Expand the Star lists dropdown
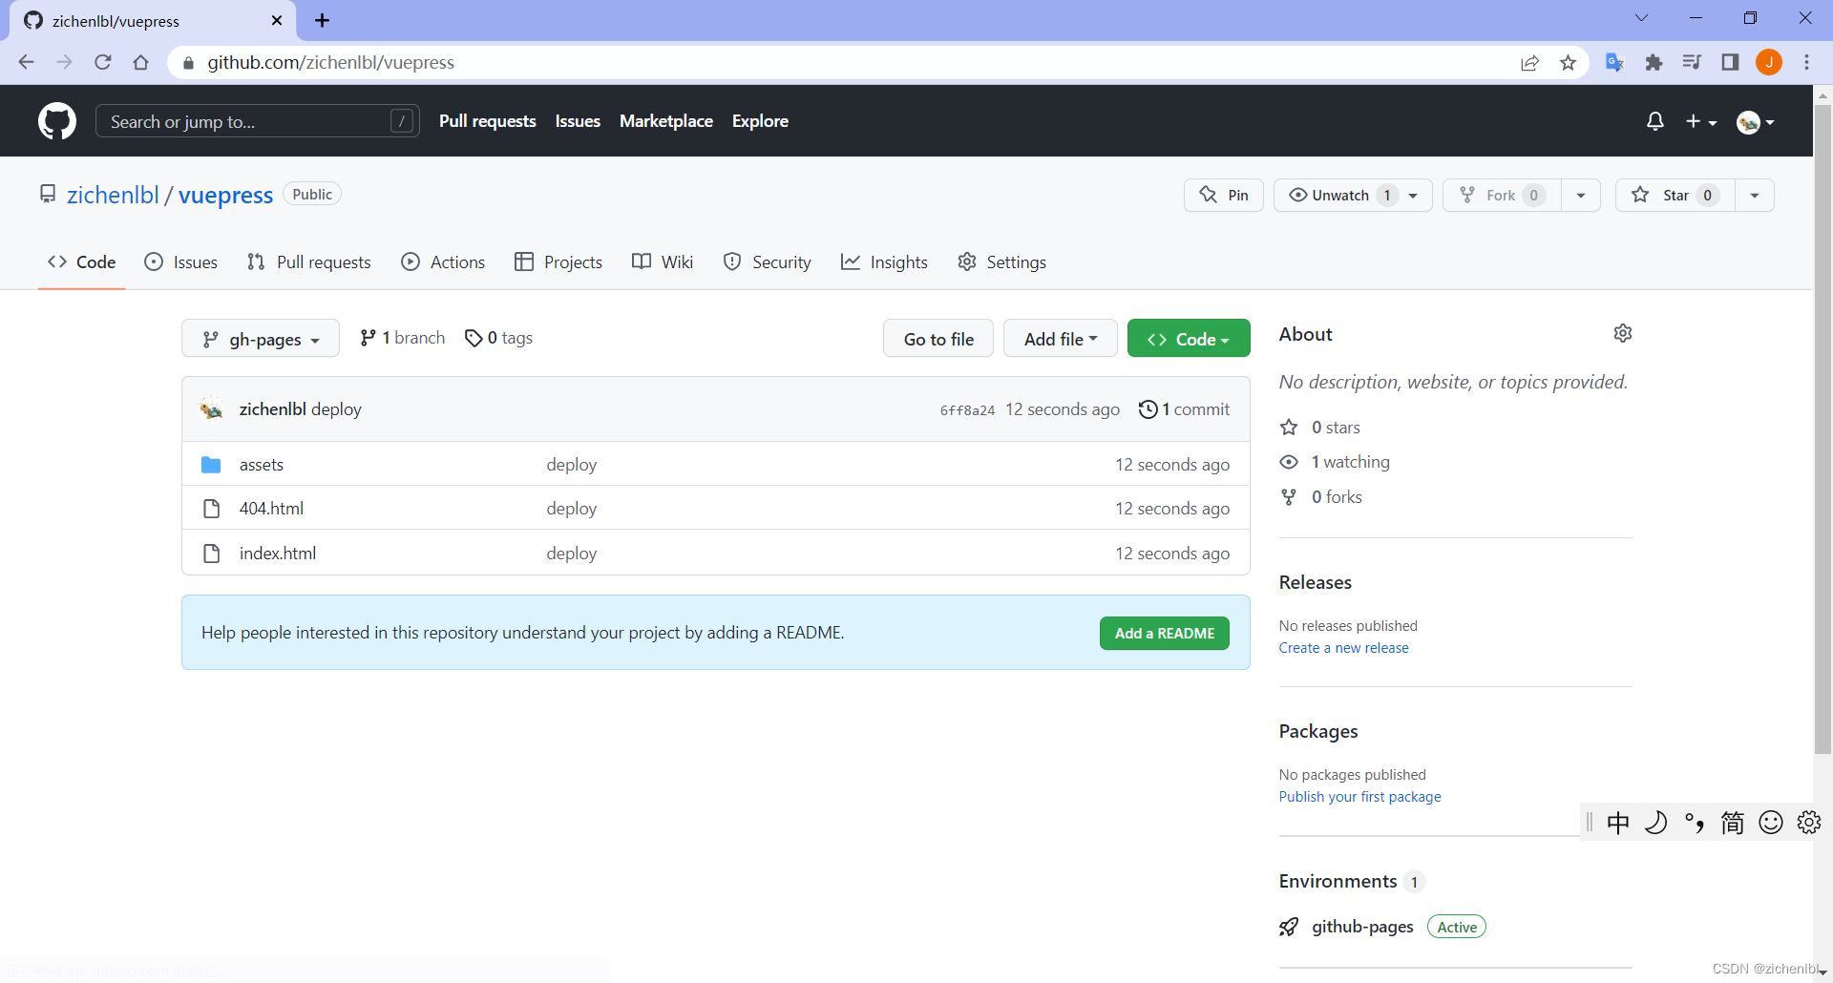 click(1755, 195)
